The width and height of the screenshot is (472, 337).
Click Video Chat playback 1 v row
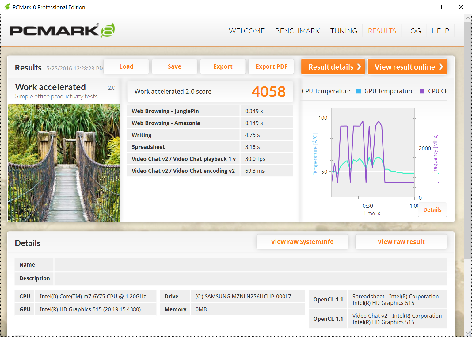tap(210, 159)
